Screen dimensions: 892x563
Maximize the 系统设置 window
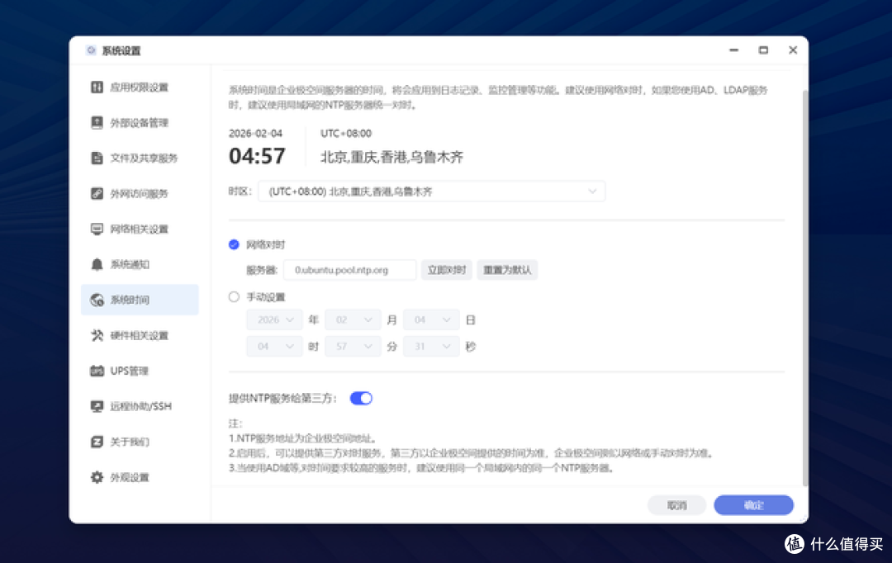763,50
